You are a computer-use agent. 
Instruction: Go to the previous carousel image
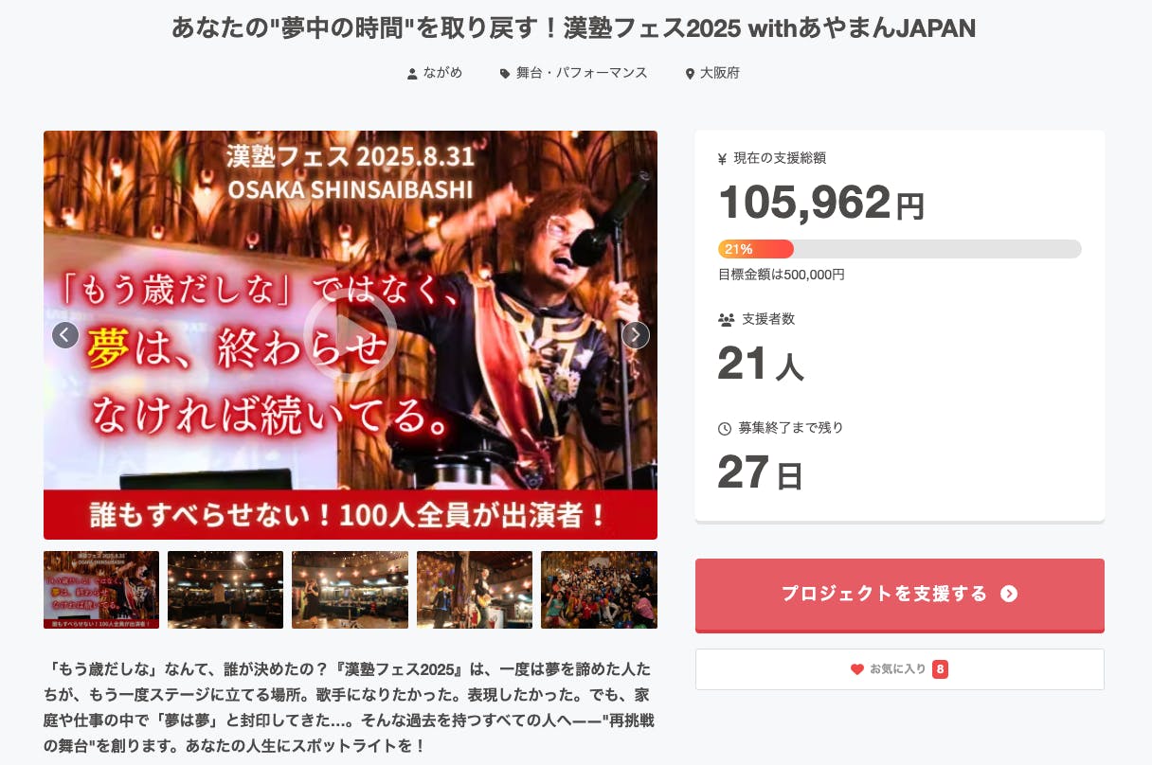(x=65, y=335)
